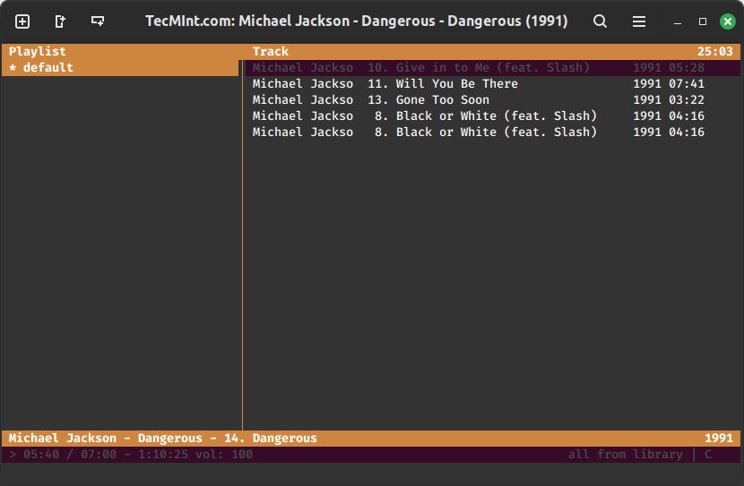The width and height of the screenshot is (744, 486).
Task: Click the 03:22 duration
Action: (686, 100)
